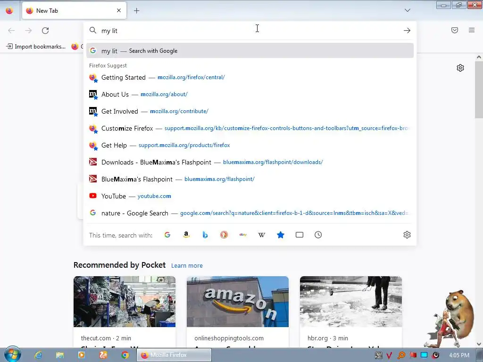Click the red flag tray icon
The image size is (483, 362).
pyautogui.click(x=413, y=355)
